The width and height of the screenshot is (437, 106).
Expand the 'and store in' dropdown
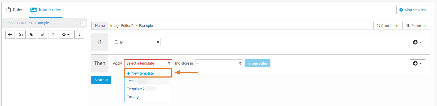[x=219, y=63]
